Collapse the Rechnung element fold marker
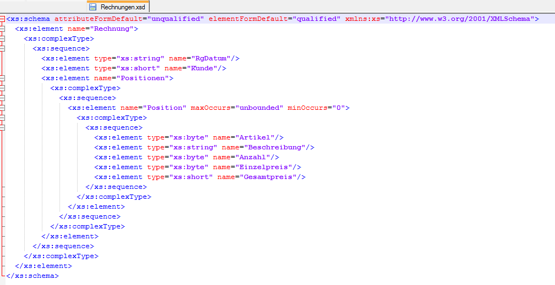This screenshot has width=555, height=285. pos(2,29)
